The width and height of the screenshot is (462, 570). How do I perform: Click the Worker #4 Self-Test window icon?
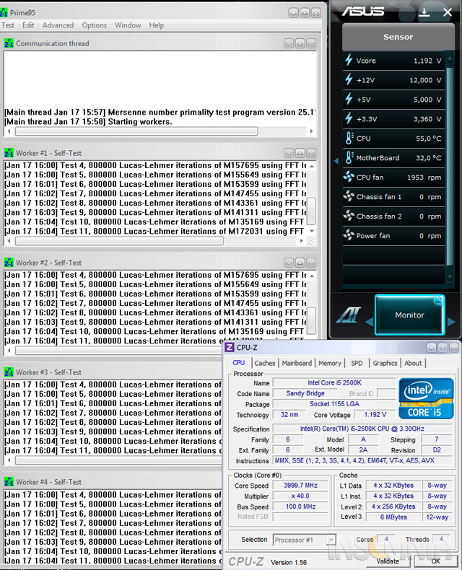pyautogui.click(x=9, y=482)
